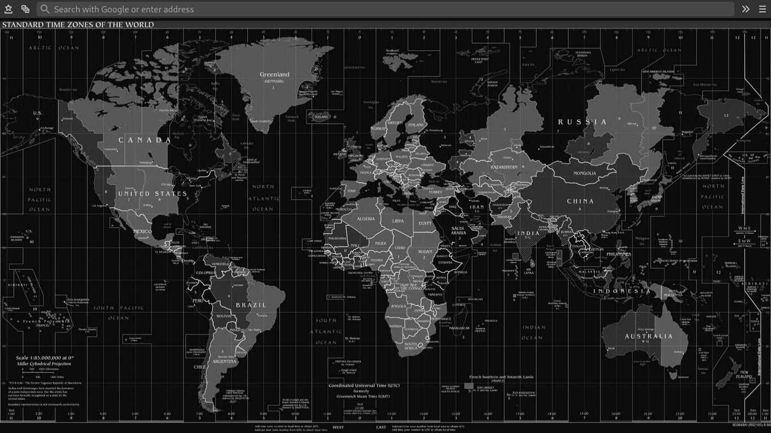Click the 'MEXICO' label
The height and width of the screenshot is (433, 771).
[142, 232]
